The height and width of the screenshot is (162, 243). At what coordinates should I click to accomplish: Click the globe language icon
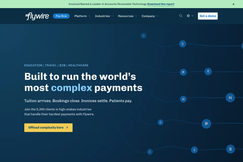point(188,16)
